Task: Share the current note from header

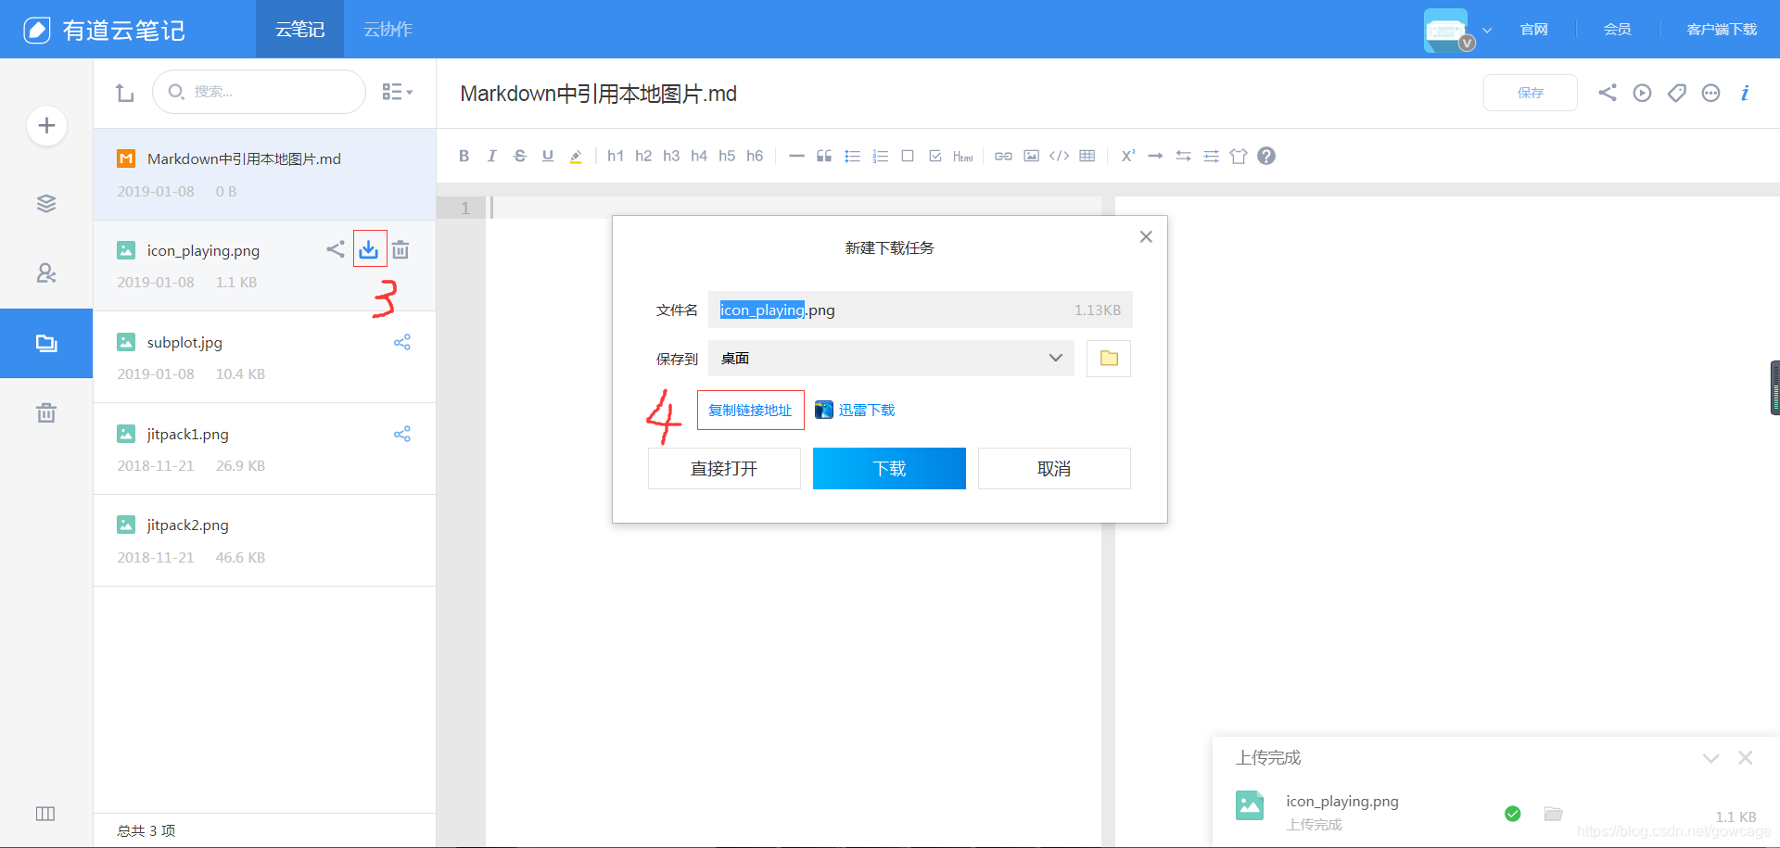Action: (1608, 92)
